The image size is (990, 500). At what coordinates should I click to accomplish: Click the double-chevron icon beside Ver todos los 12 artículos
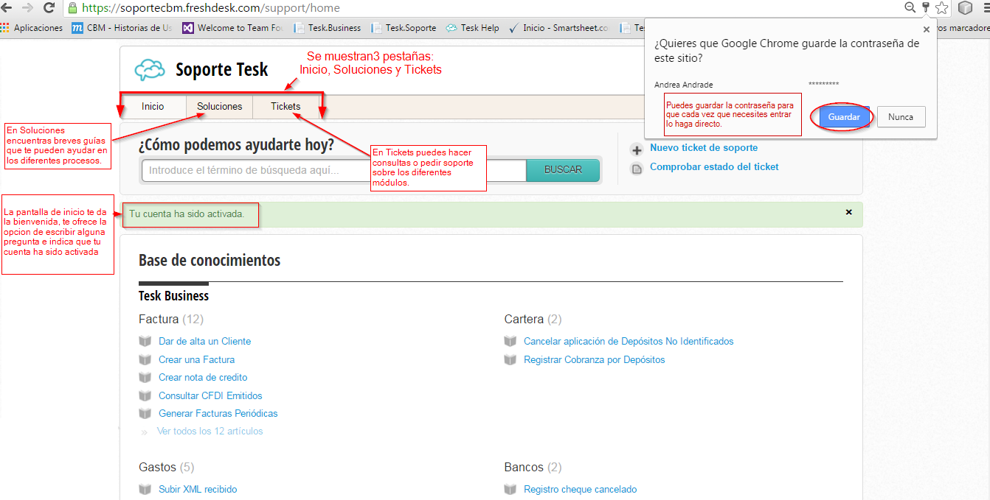click(144, 432)
